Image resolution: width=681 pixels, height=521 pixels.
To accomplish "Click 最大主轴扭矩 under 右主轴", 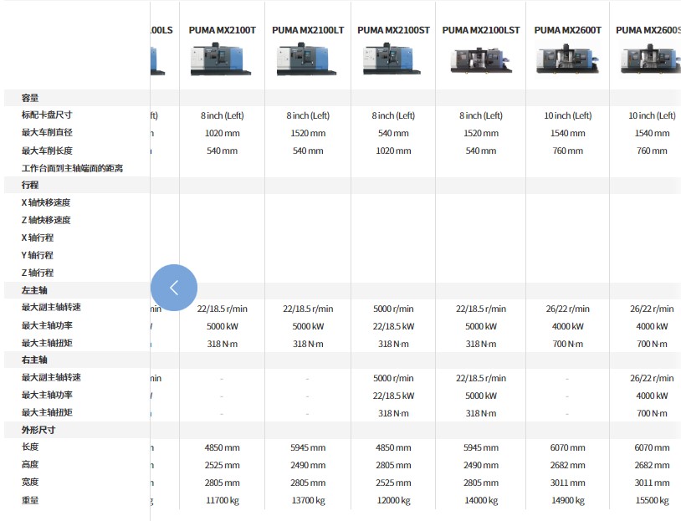I will [x=47, y=412].
